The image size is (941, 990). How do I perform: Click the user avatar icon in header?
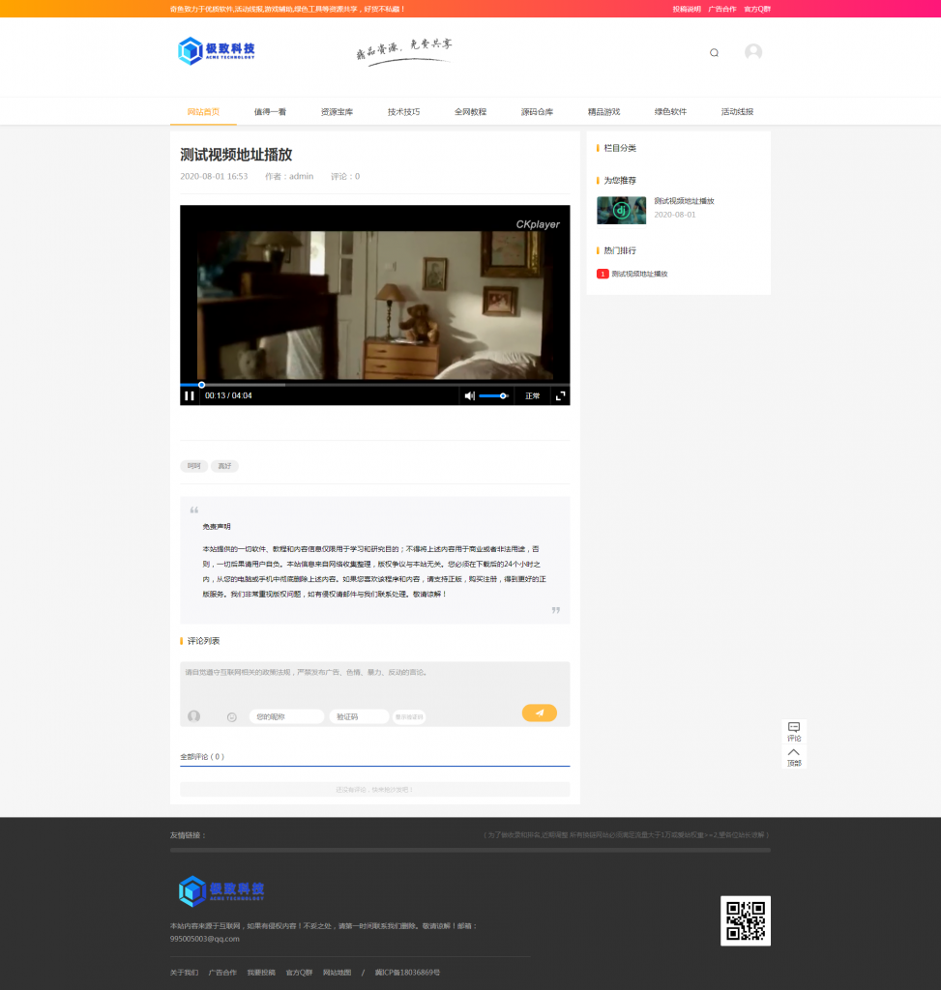click(x=752, y=52)
